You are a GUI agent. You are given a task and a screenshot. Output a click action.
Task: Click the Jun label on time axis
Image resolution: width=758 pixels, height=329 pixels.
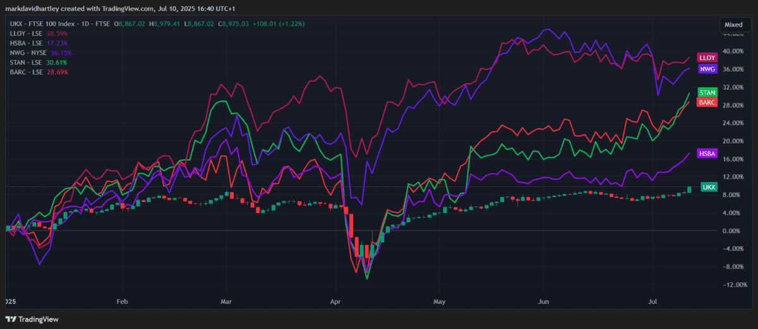click(x=542, y=302)
